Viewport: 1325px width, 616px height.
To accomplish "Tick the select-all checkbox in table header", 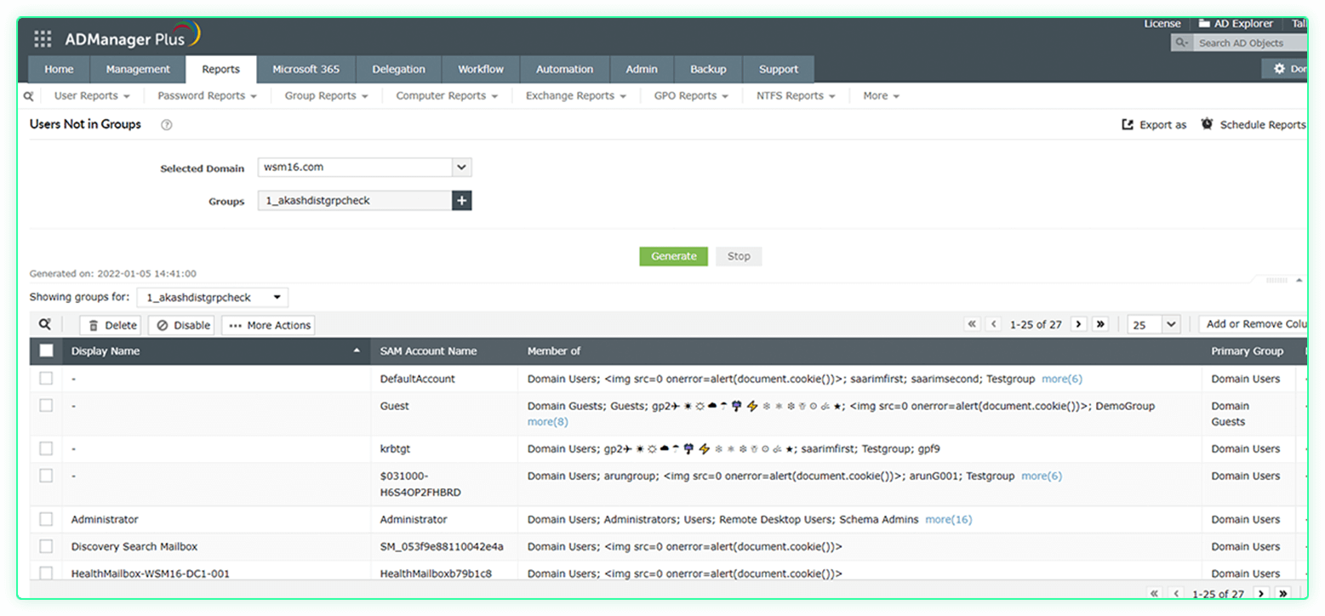I will tap(46, 351).
